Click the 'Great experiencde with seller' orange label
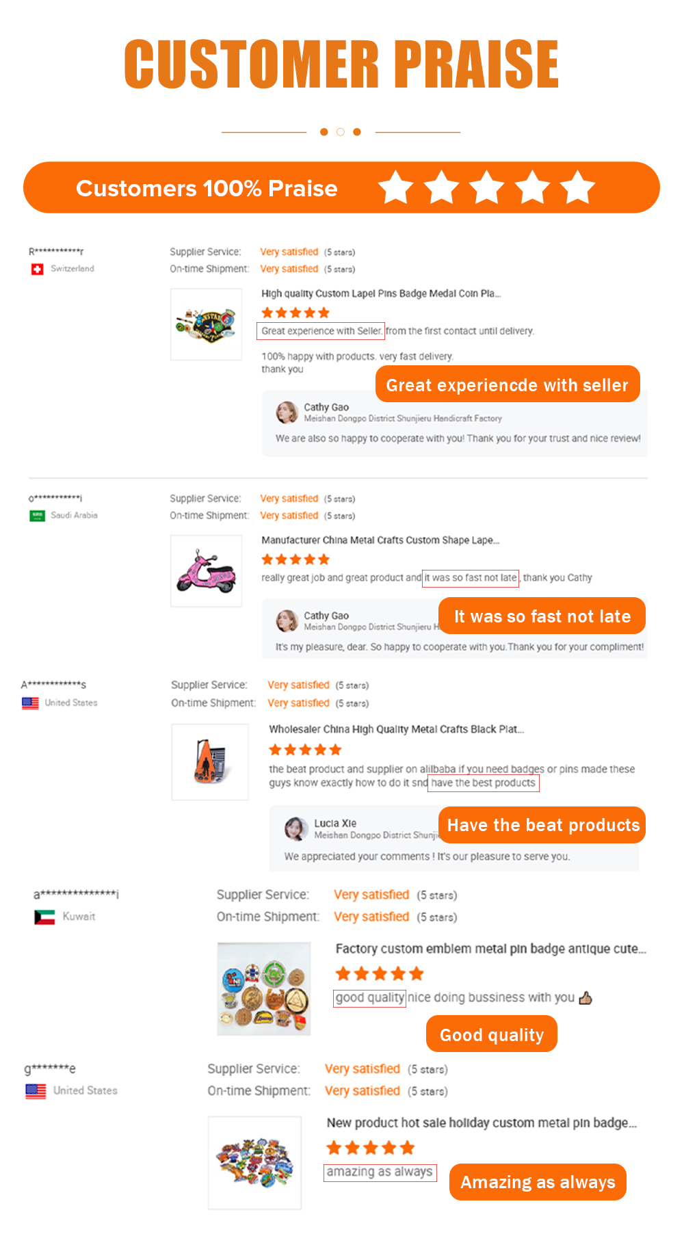Screen dimensions: 684x1247 [508, 384]
